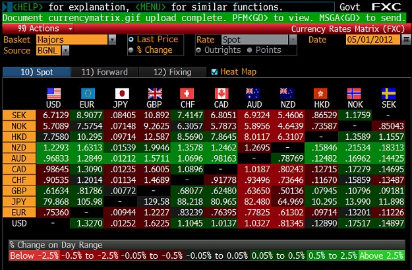Viewport: 412px width, 270px height.
Task: Click the Source BGNL field
Action: pos(49,50)
